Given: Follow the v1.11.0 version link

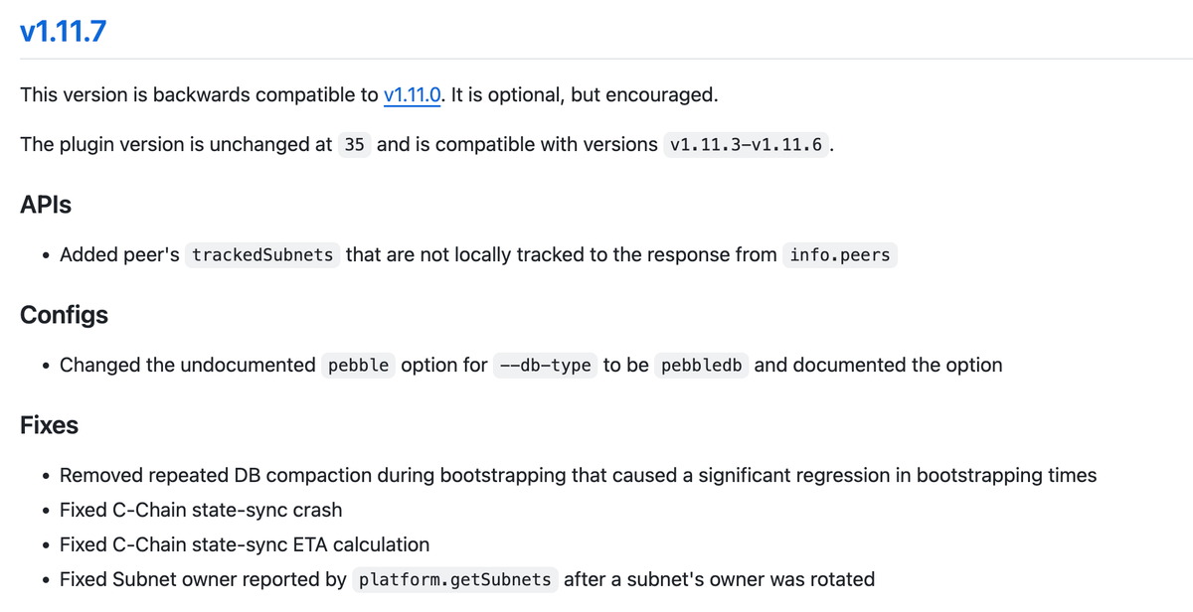Looking at the screenshot, I should (x=413, y=95).
